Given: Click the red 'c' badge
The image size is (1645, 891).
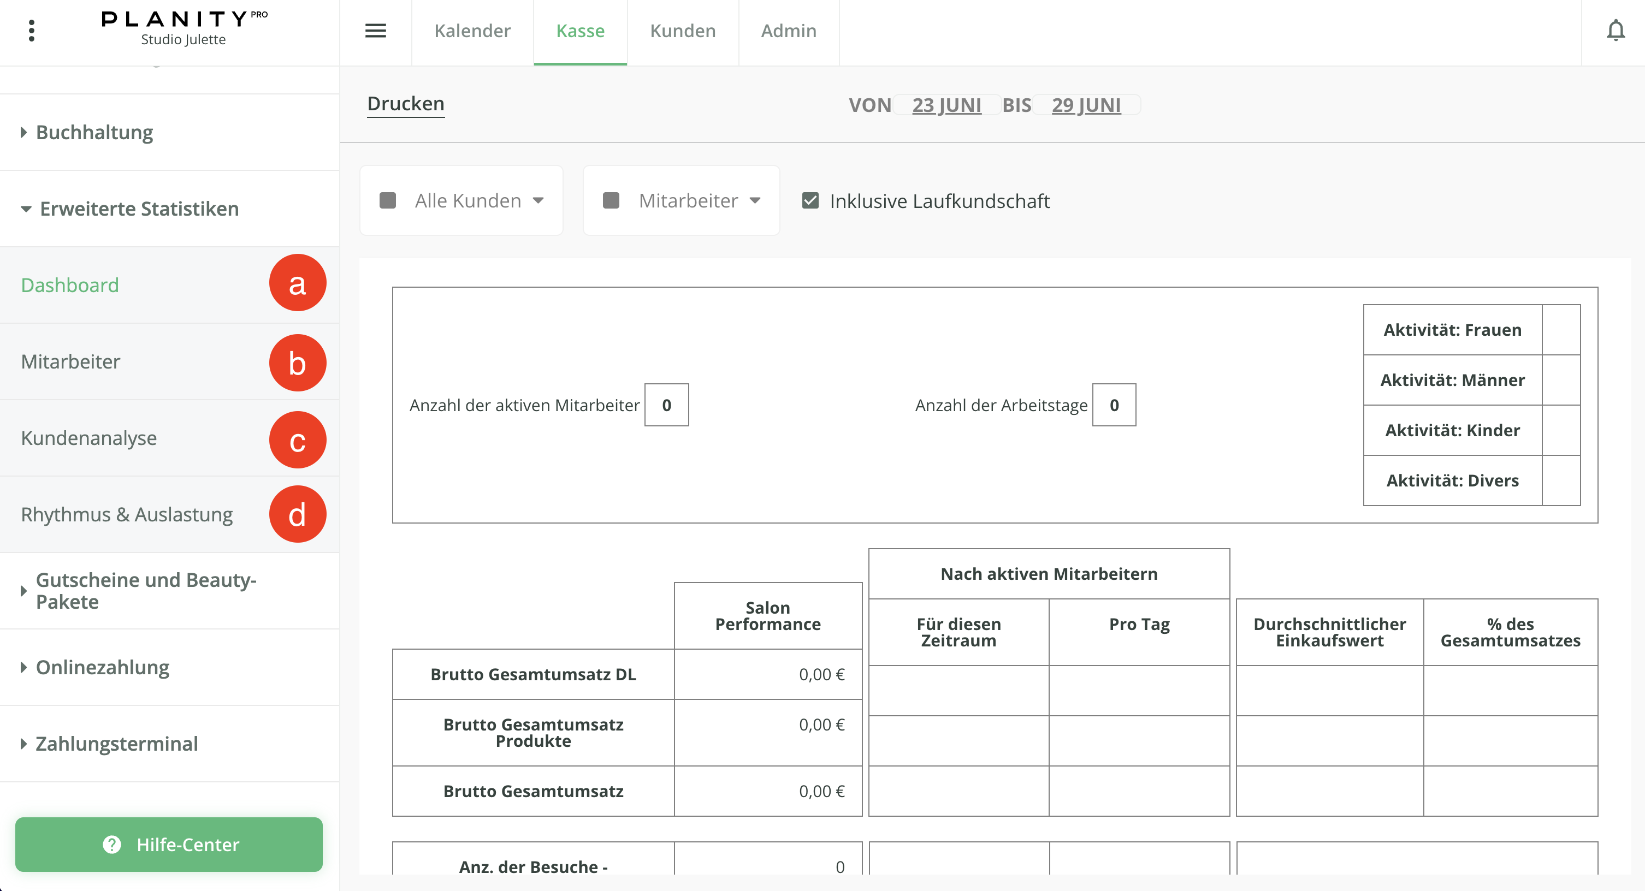Looking at the screenshot, I should click(297, 439).
